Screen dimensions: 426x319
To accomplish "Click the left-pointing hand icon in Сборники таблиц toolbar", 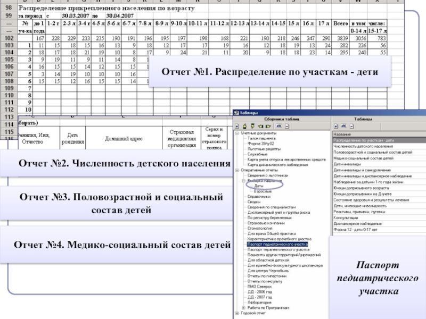I will click(x=261, y=126).
